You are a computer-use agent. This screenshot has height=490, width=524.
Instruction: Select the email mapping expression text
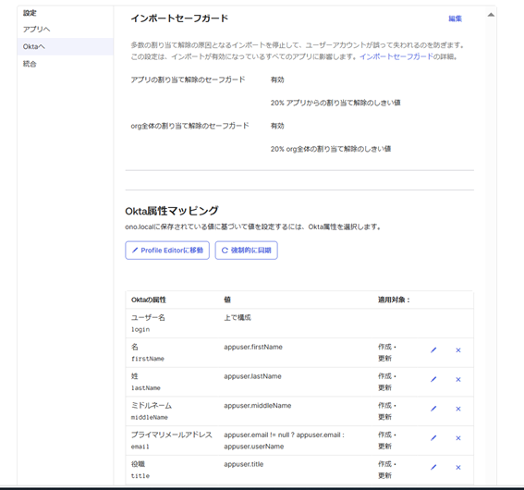point(284,440)
